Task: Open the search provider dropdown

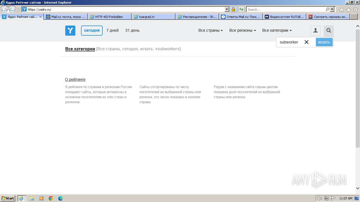Action: 332,9
